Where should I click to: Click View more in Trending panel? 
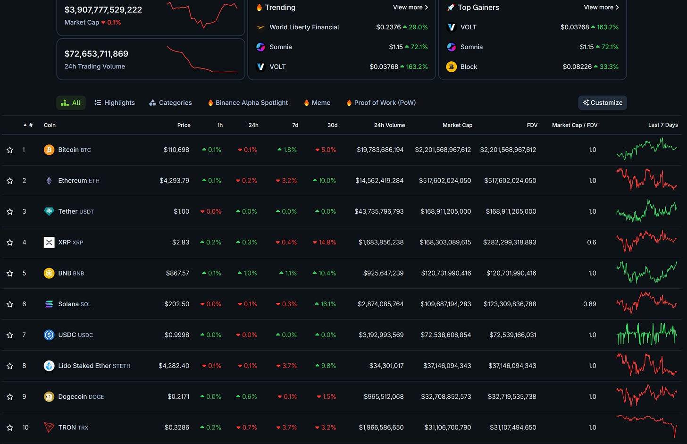tap(411, 8)
